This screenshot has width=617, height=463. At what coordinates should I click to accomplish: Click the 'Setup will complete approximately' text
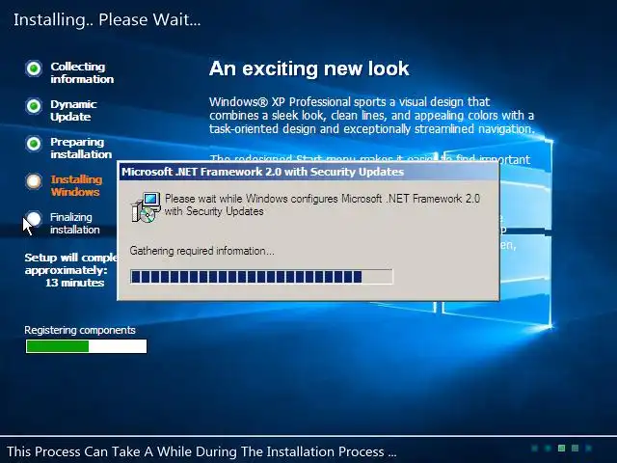pos(70,263)
